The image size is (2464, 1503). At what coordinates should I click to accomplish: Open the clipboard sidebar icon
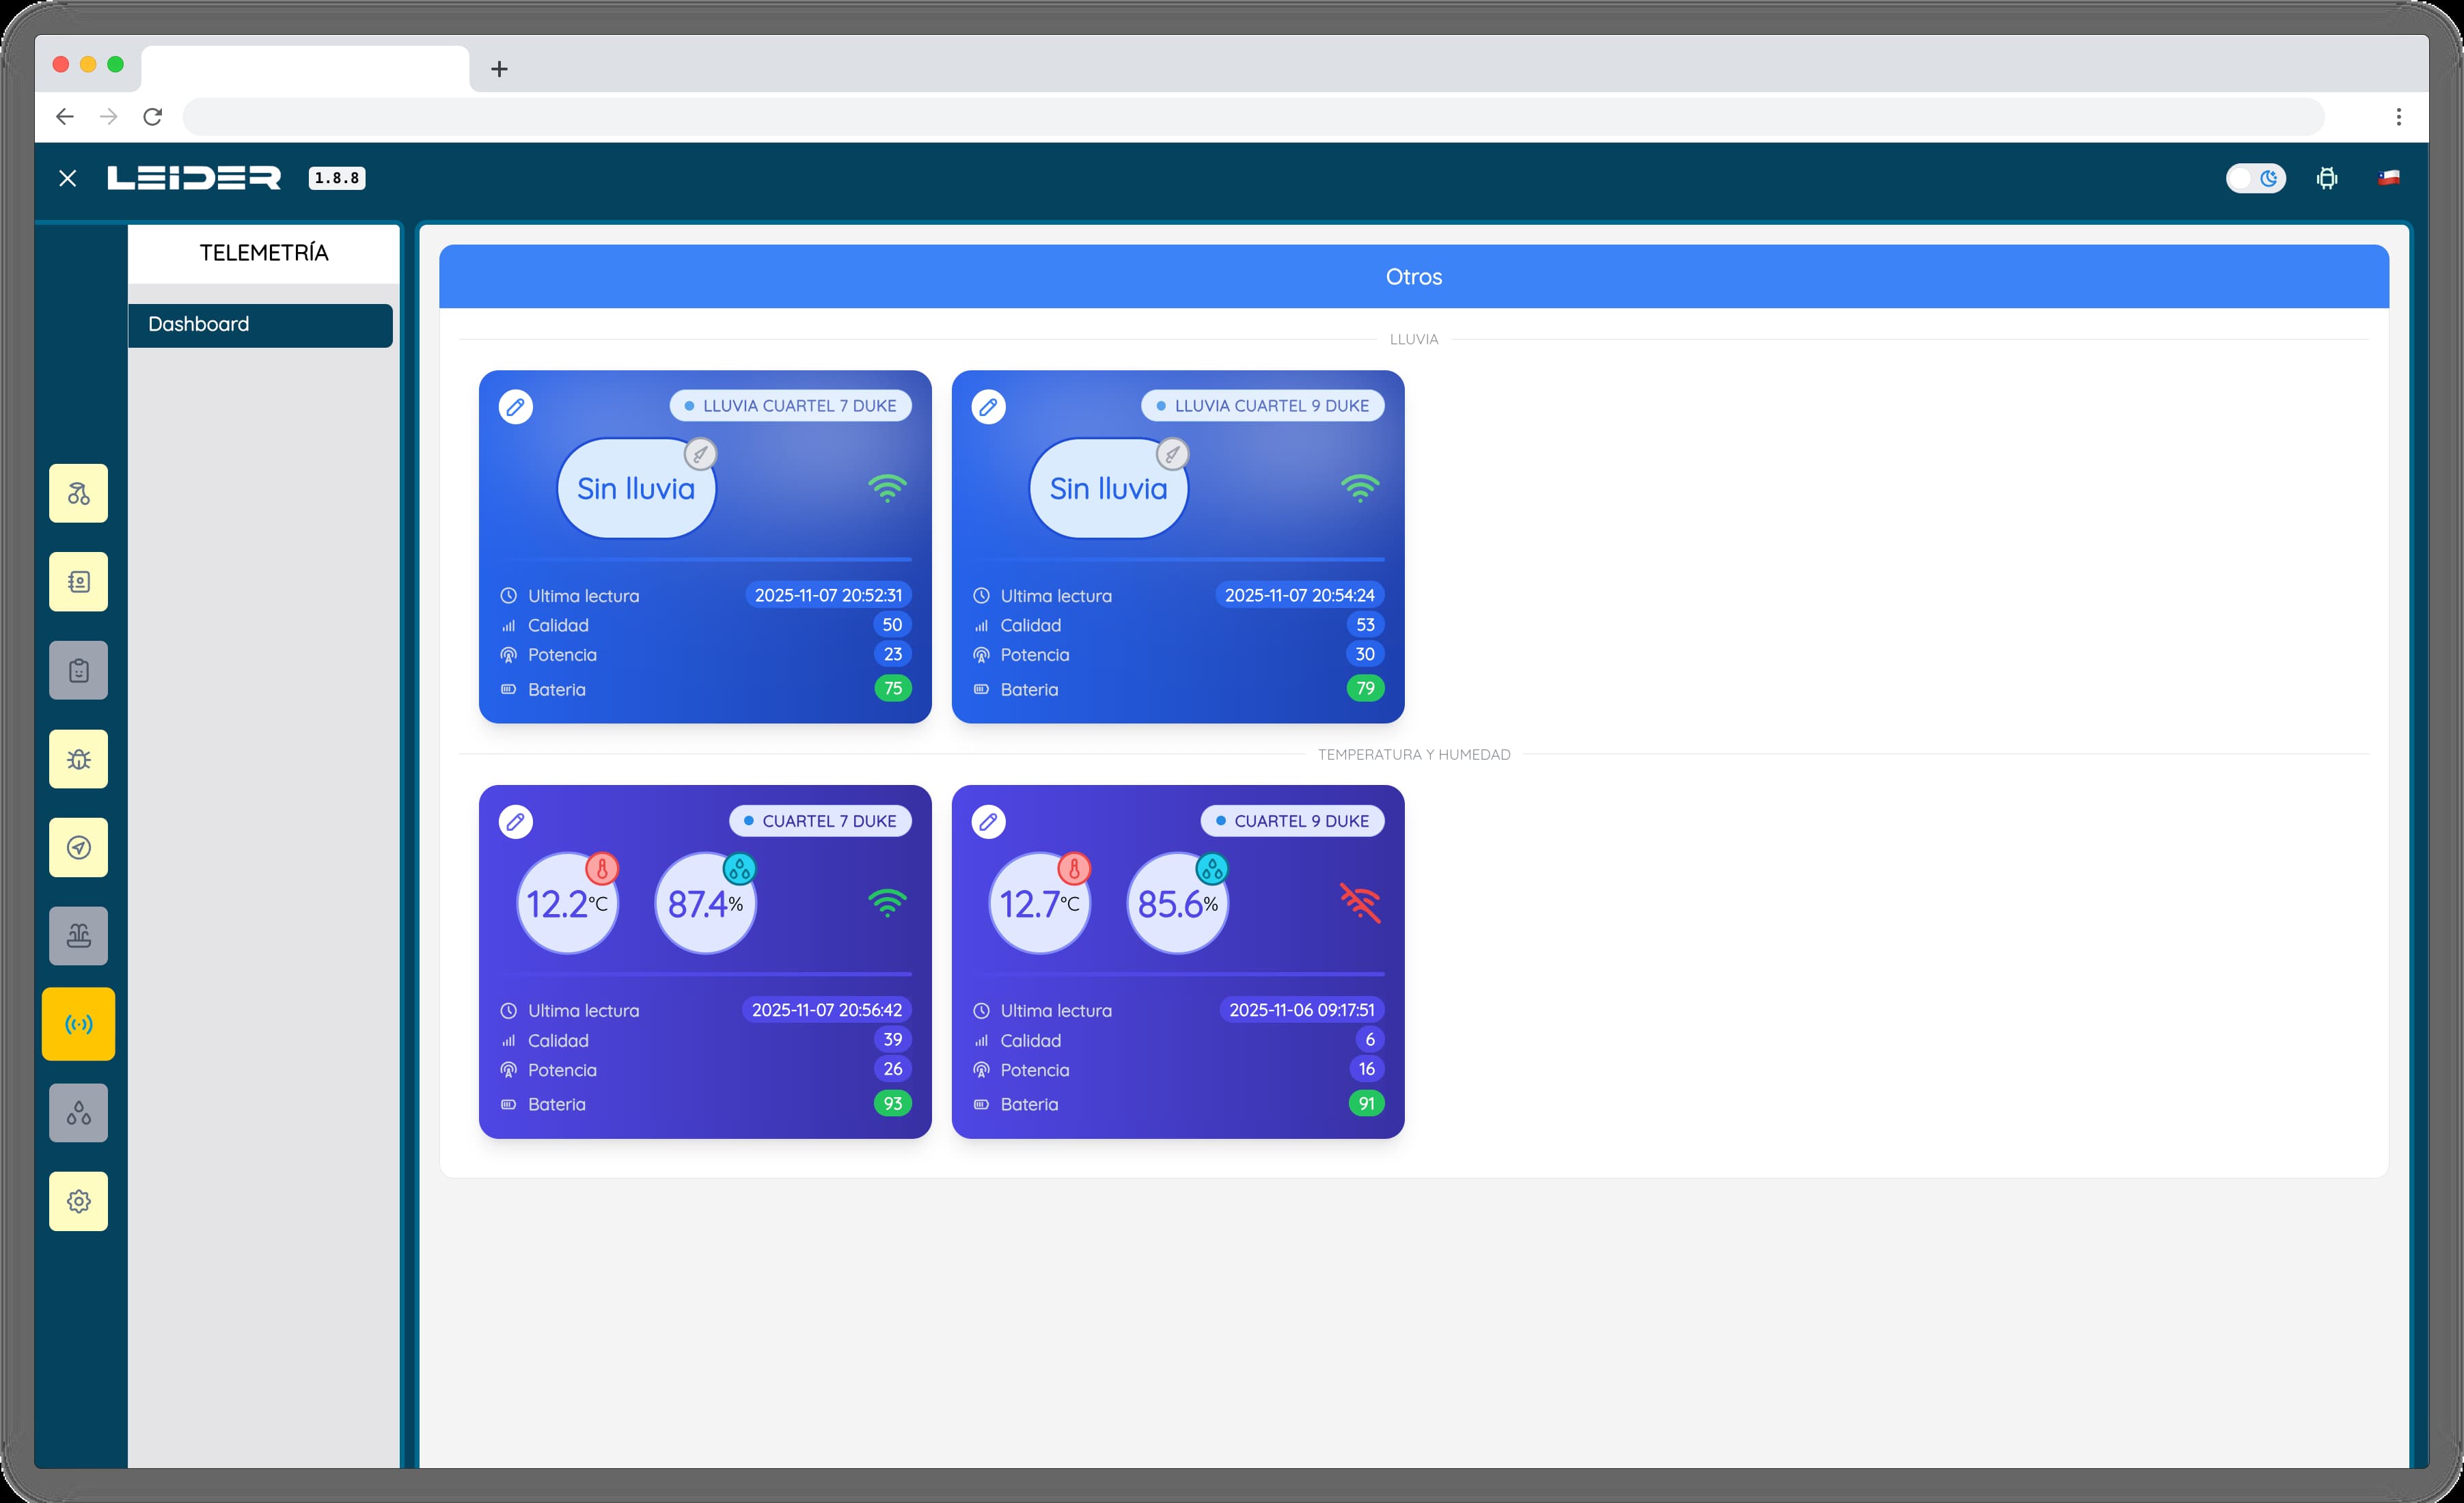(79, 670)
